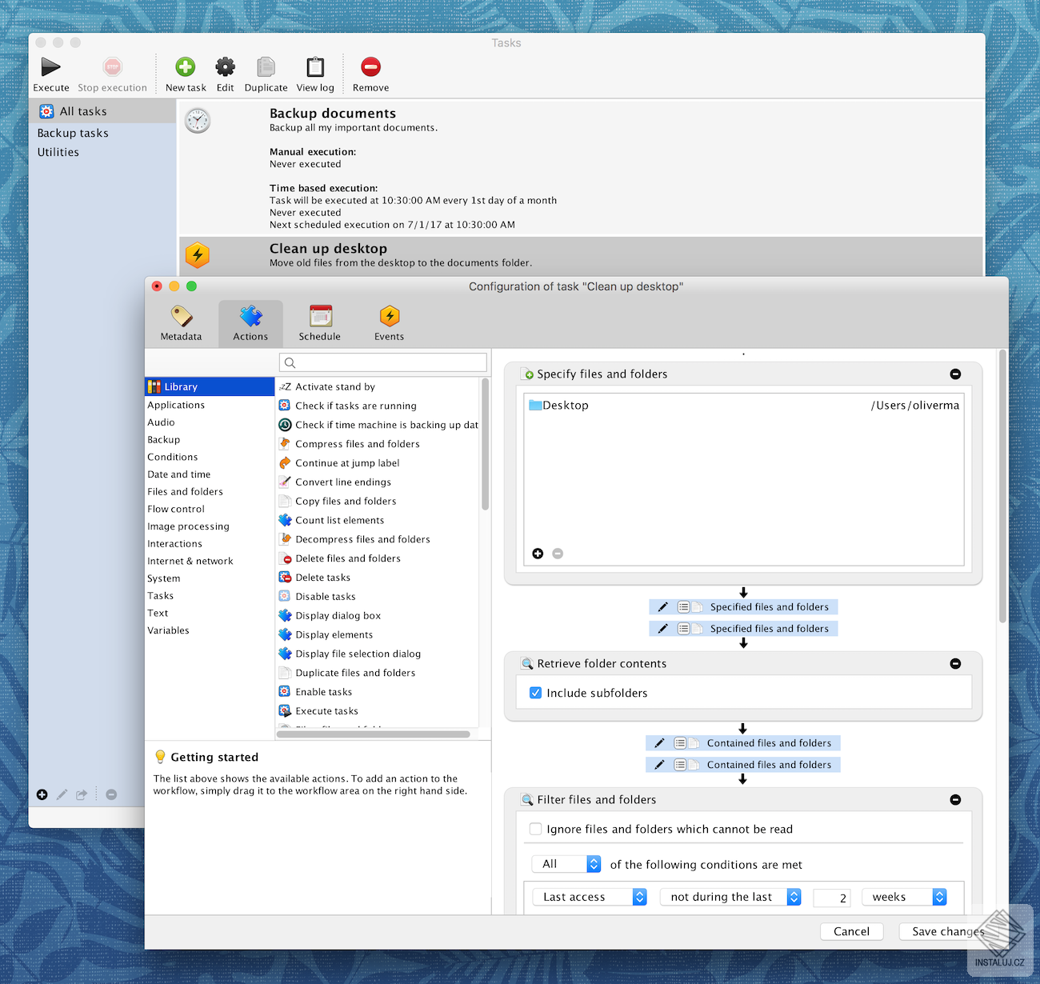Add a folder using plus under Desktop
Viewport: 1040px width, 984px height.
538,554
